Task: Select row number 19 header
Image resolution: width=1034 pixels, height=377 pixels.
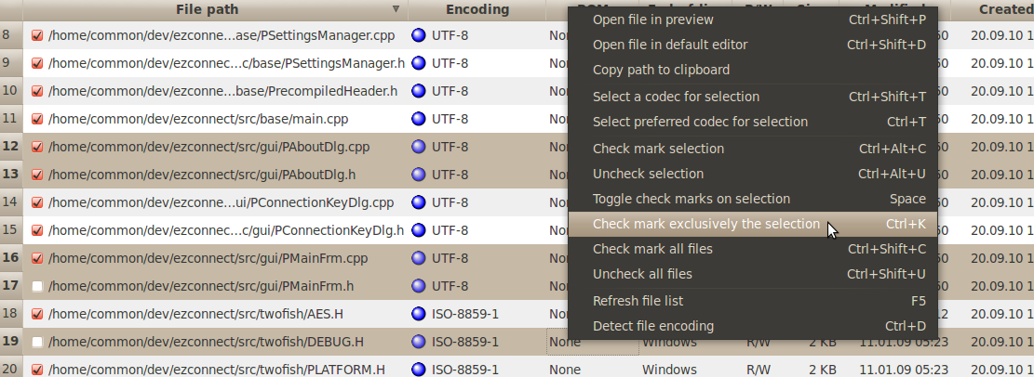Action: 11,342
